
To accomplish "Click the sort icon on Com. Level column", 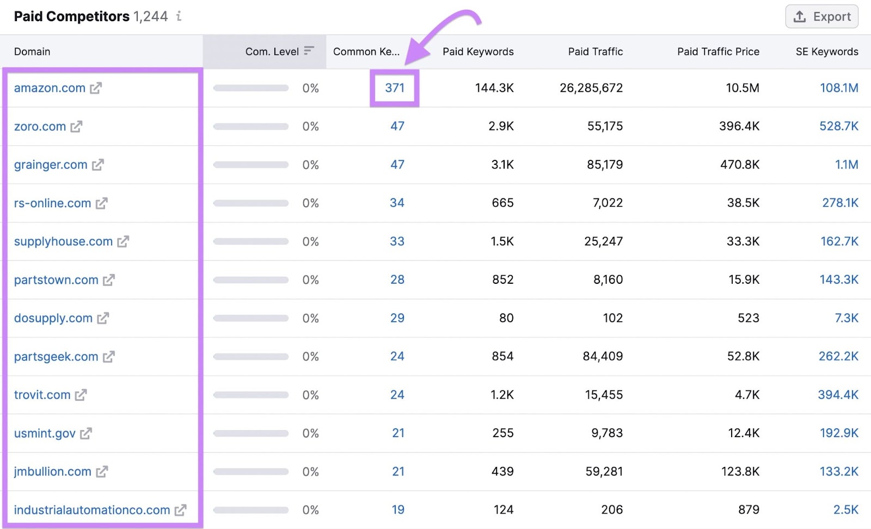I will (x=309, y=51).
